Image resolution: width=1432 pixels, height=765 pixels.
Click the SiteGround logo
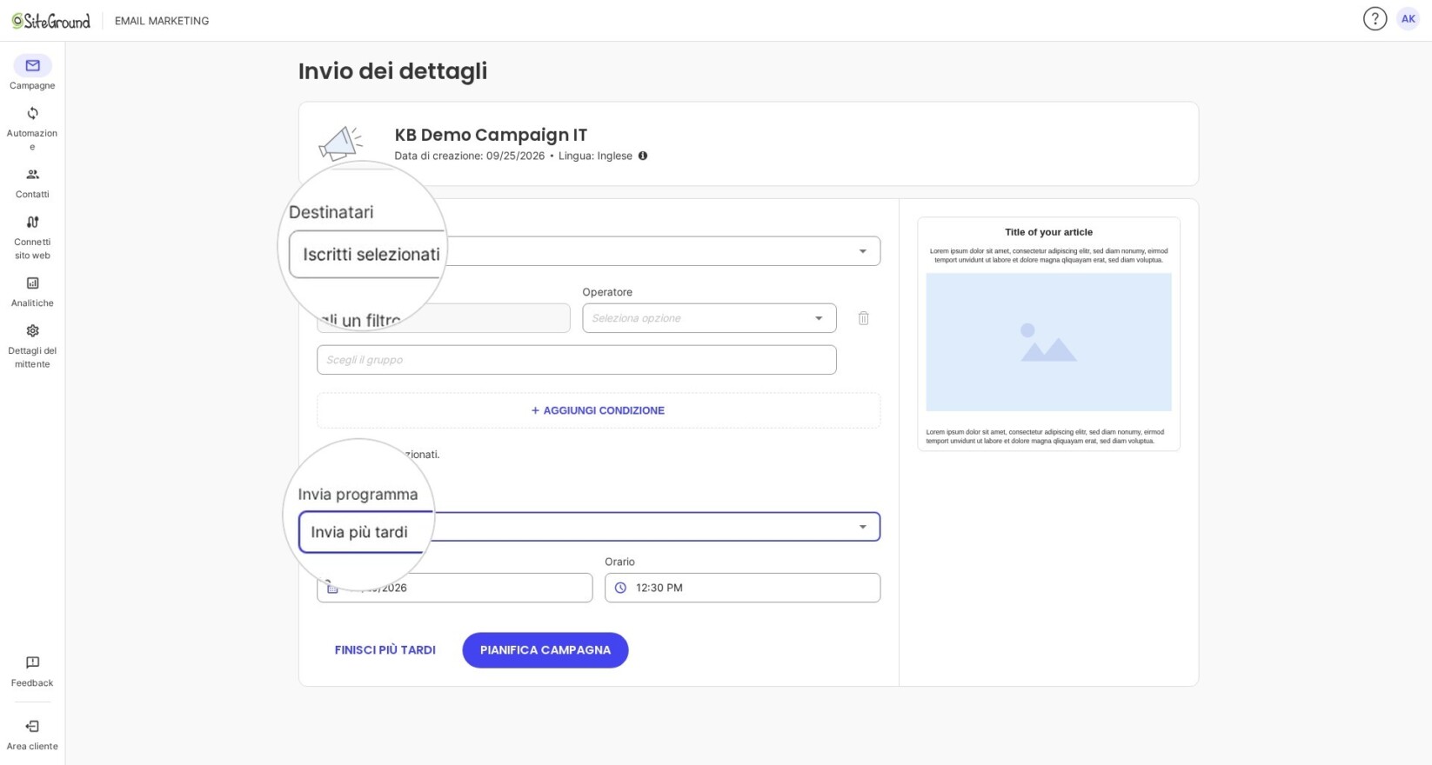[51, 21]
